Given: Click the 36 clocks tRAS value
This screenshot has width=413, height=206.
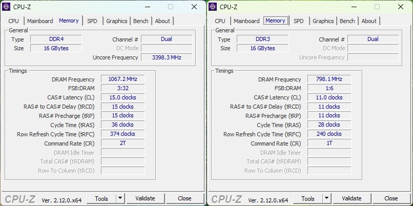Looking at the screenshot, I should point(123,125).
